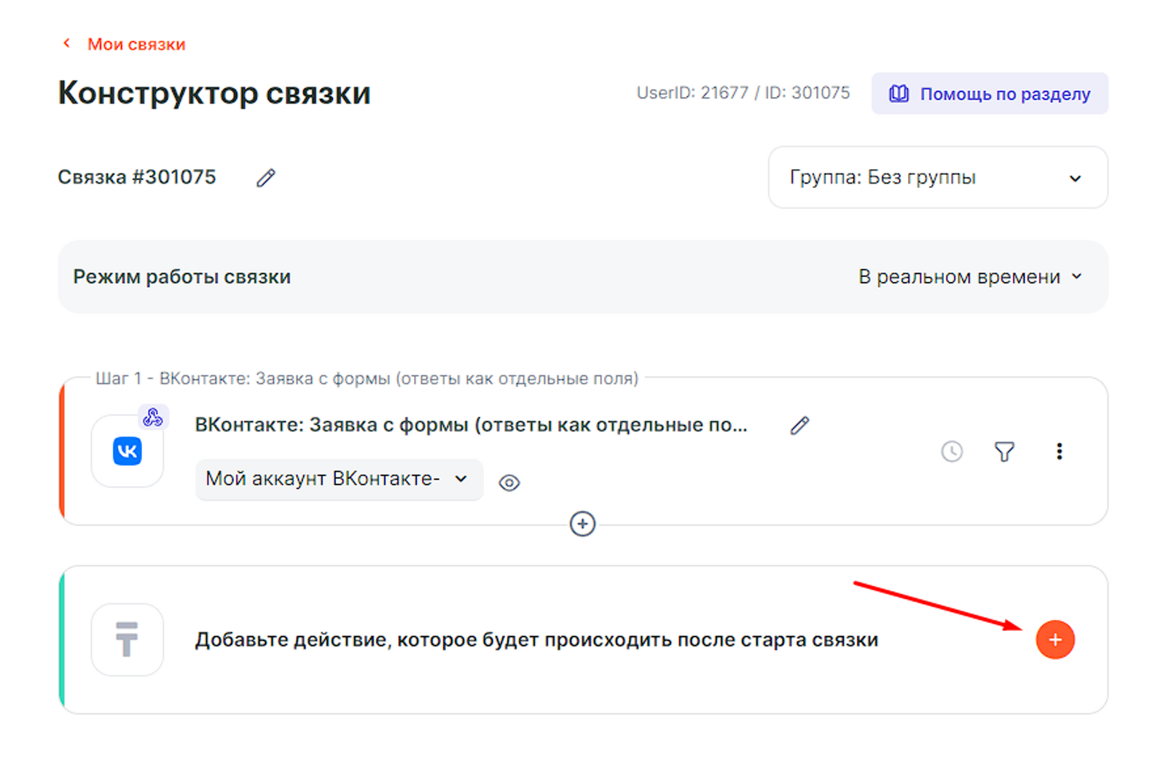Open the filter funnel for step 1
Screen dimensions: 1166x760
1004,452
